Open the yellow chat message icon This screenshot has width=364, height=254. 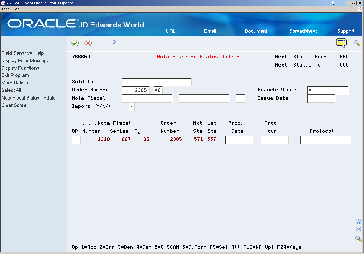[x=341, y=43]
